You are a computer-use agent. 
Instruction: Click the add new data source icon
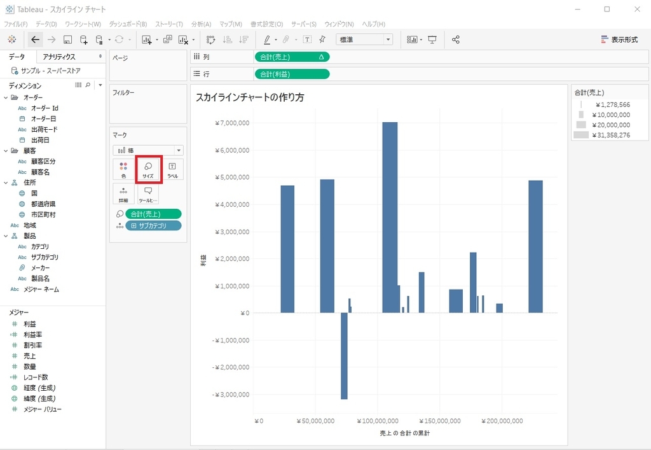[83, 39]
